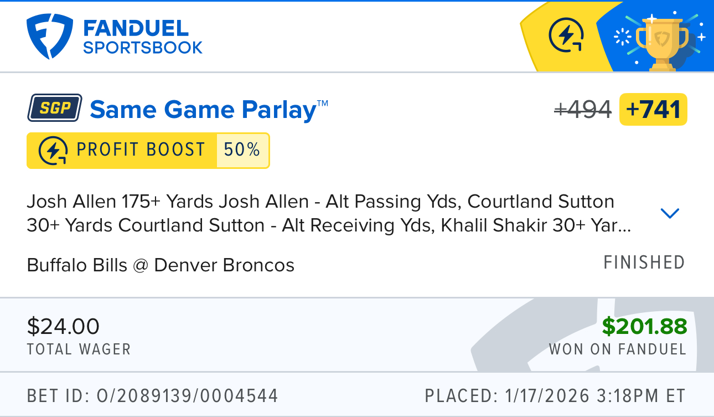Viewport: 714px width, 417px height.
Task: Select the boosted +741 odds badge
Action: [654, 110]
